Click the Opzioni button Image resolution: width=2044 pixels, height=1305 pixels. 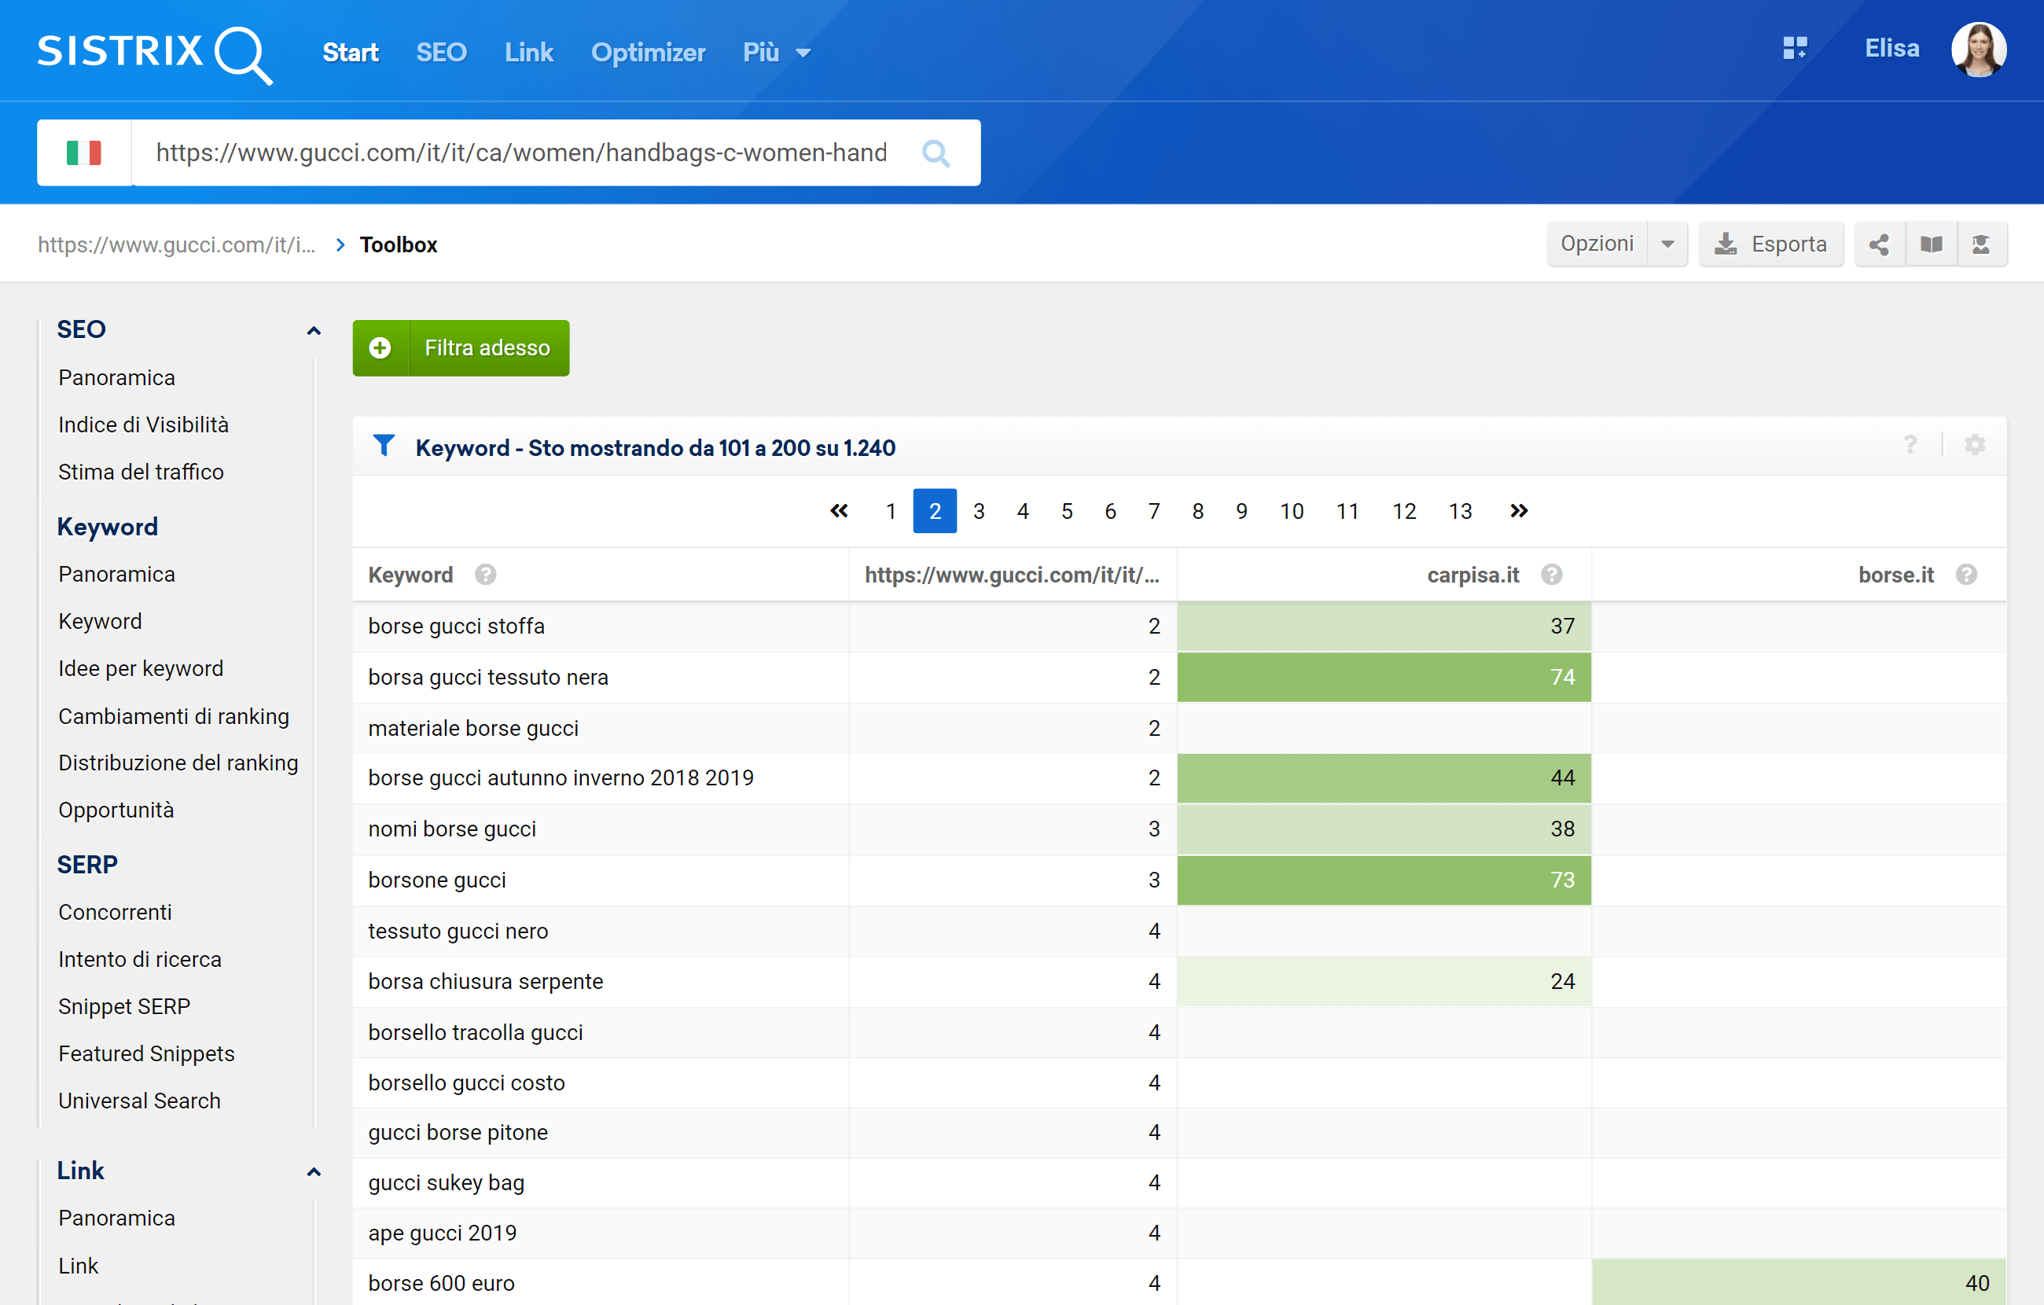pos(1597,244)
